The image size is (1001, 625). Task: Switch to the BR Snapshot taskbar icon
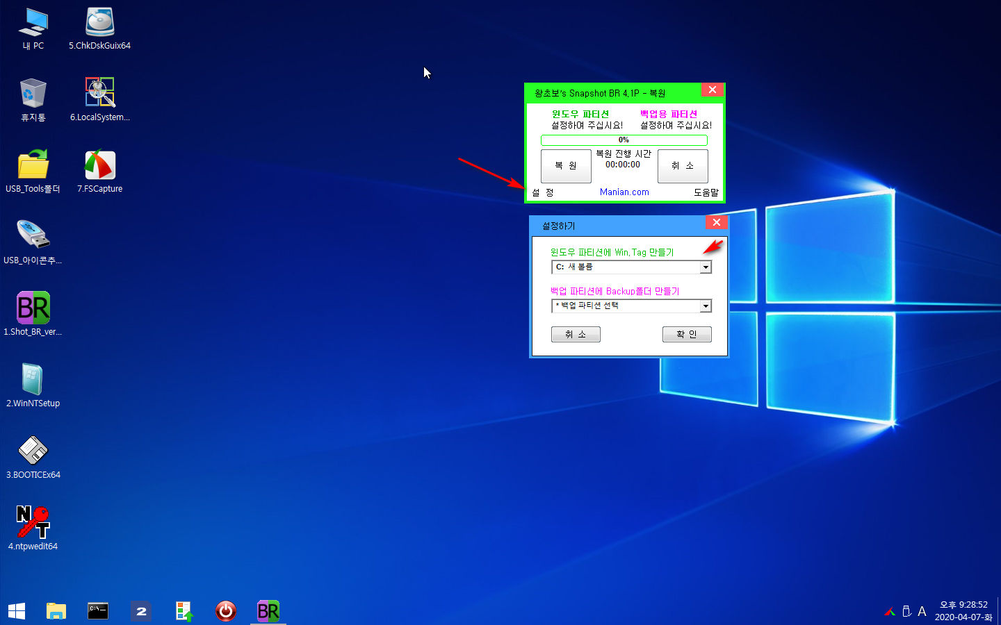pos(268,611)
